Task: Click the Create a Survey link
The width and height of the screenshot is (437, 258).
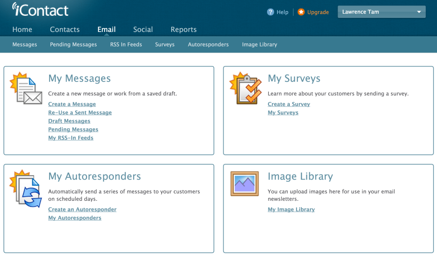Action: point(289,104)
